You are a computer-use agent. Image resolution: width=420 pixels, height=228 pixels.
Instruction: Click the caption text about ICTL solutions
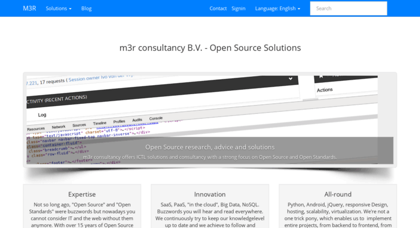pos(210,157)
